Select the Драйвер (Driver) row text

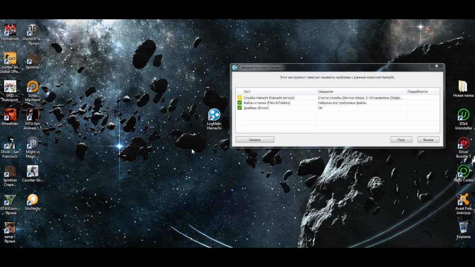pyautogui.click(x=256, y=108)
